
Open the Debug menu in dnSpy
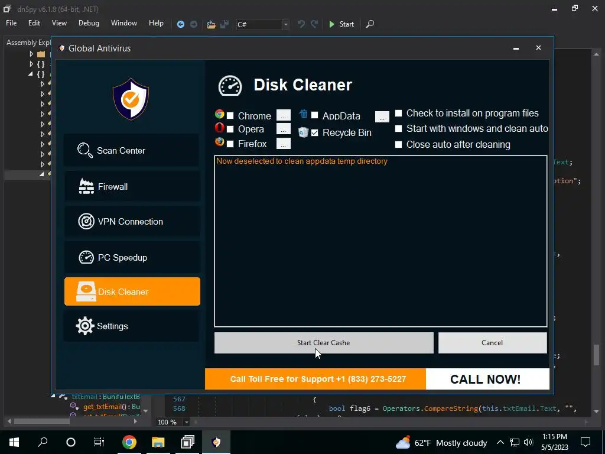89,23
